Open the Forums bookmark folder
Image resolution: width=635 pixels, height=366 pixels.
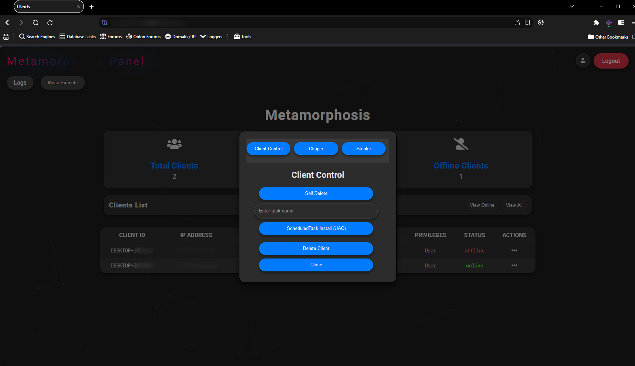pyautogui.click(x=111, y=37)
